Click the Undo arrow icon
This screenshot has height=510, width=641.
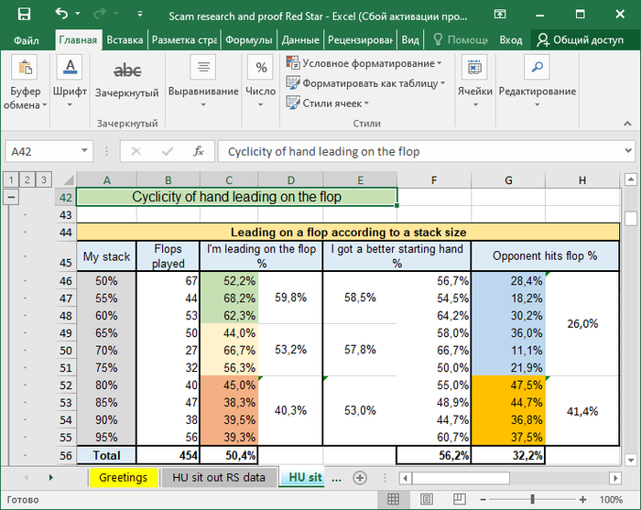pos(61,14)
